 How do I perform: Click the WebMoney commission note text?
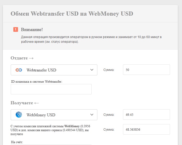click(x=50, y=130)
